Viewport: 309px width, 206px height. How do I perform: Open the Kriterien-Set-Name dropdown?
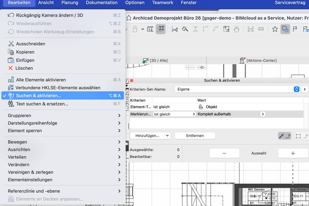(237, 89)
